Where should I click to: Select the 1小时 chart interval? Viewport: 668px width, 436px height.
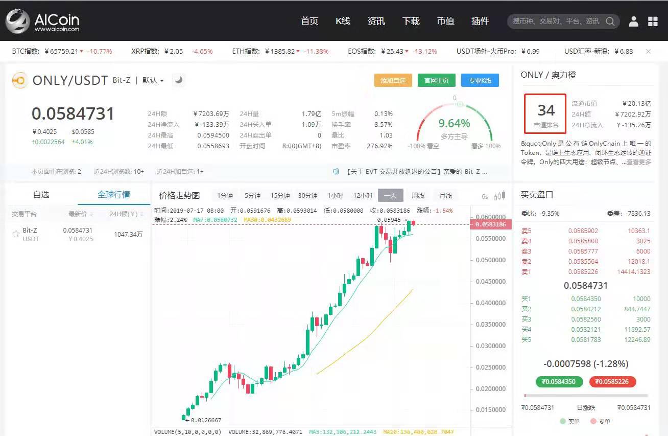[x=335, y=196]
